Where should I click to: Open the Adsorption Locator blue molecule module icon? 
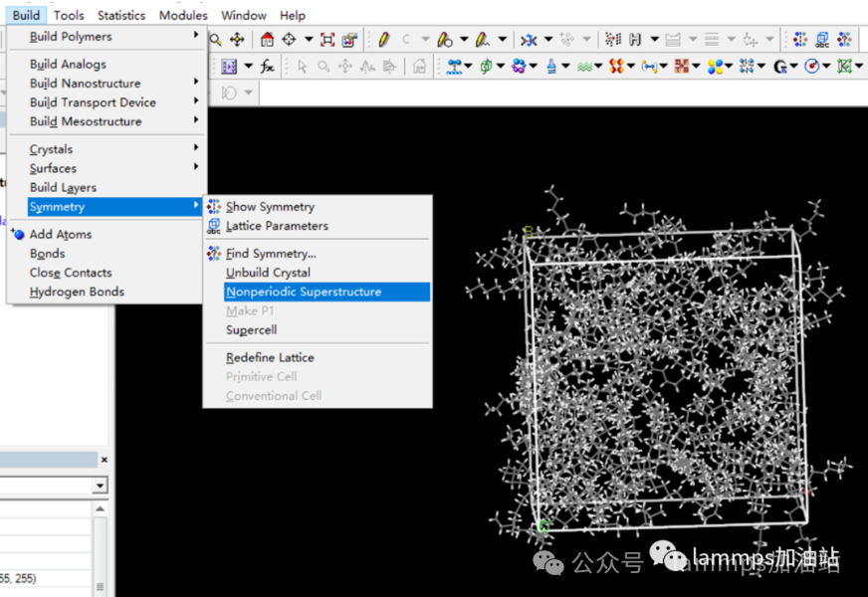click(454, 67)
